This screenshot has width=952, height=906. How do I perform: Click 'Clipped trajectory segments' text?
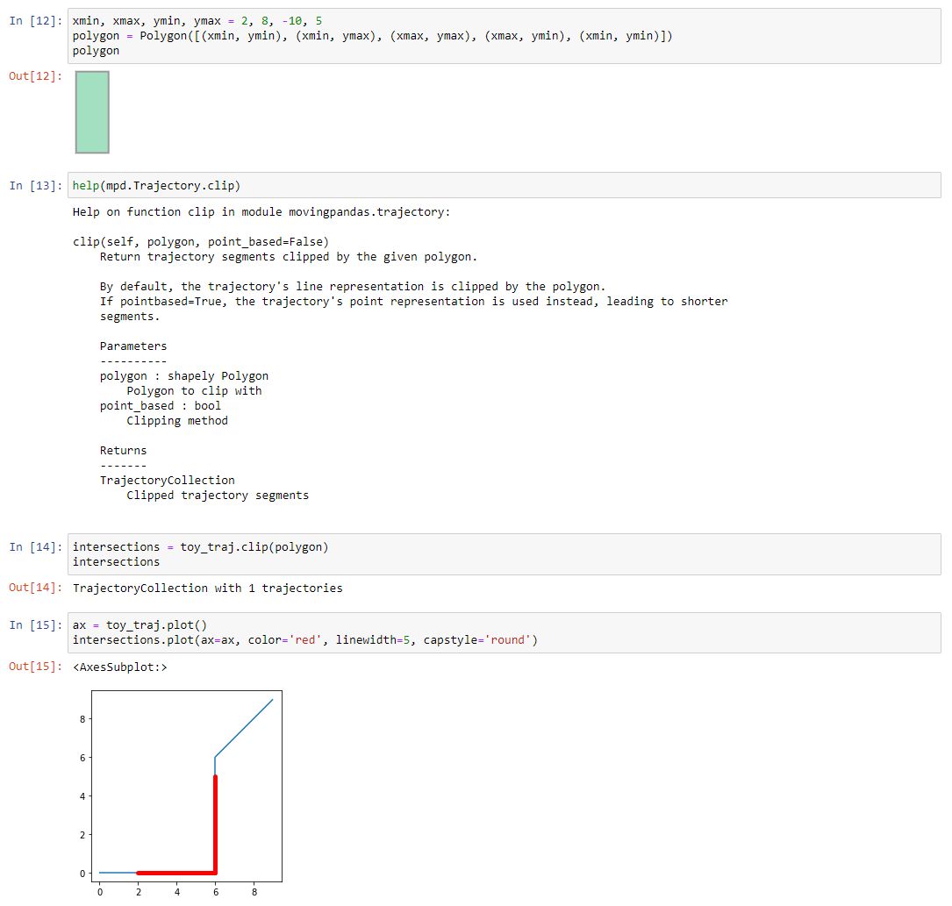pyautogui.click(x=218, y=496)
